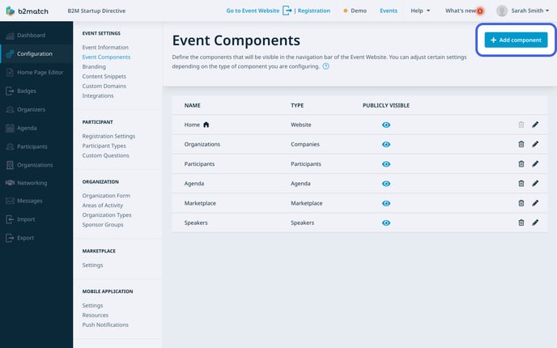Toggle Home public visibility eye
This screenshot has width=557, height=348.
pyautogui.click(x=386, y=125)
